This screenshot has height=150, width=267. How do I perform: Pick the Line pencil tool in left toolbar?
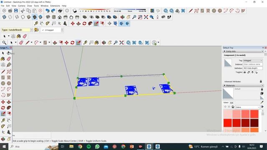click(3, 72)
